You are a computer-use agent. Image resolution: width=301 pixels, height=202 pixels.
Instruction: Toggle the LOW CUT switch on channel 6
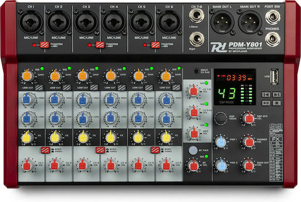pos(176,88)
